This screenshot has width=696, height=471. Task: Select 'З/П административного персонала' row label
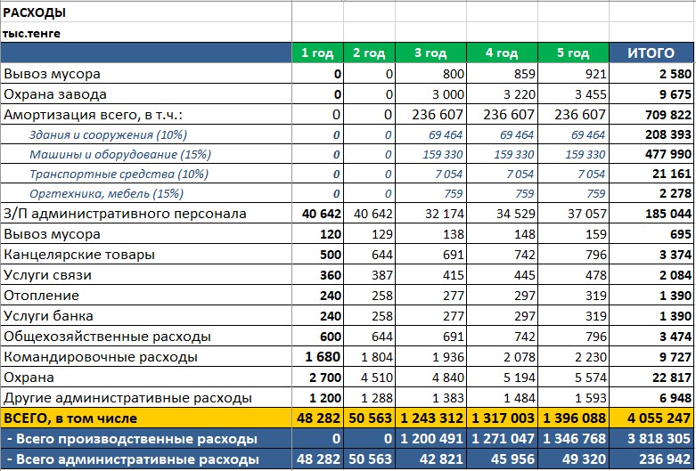pos(125,215)
